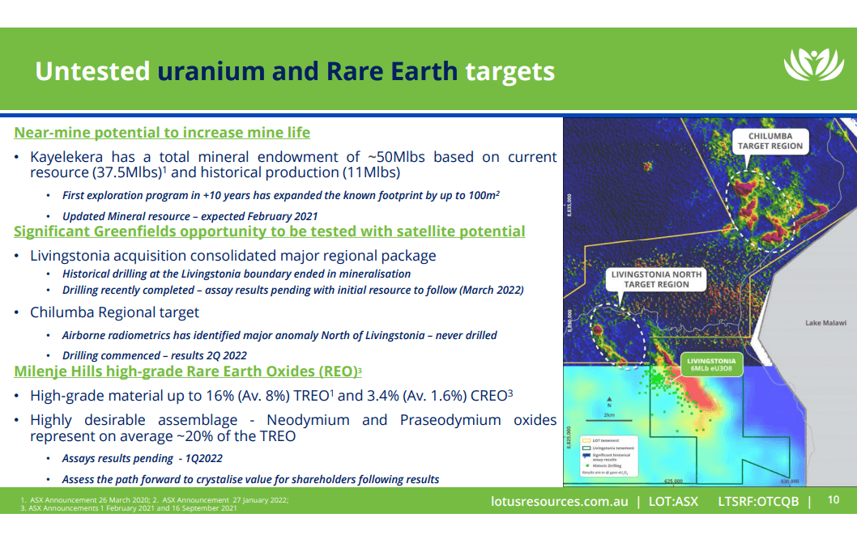Click 'Livingstonia acquisition consolidated major regional package' bullet

coord(232,256)
